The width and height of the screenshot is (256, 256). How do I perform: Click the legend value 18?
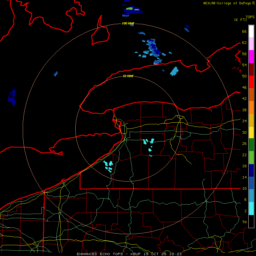coord(244,166)
